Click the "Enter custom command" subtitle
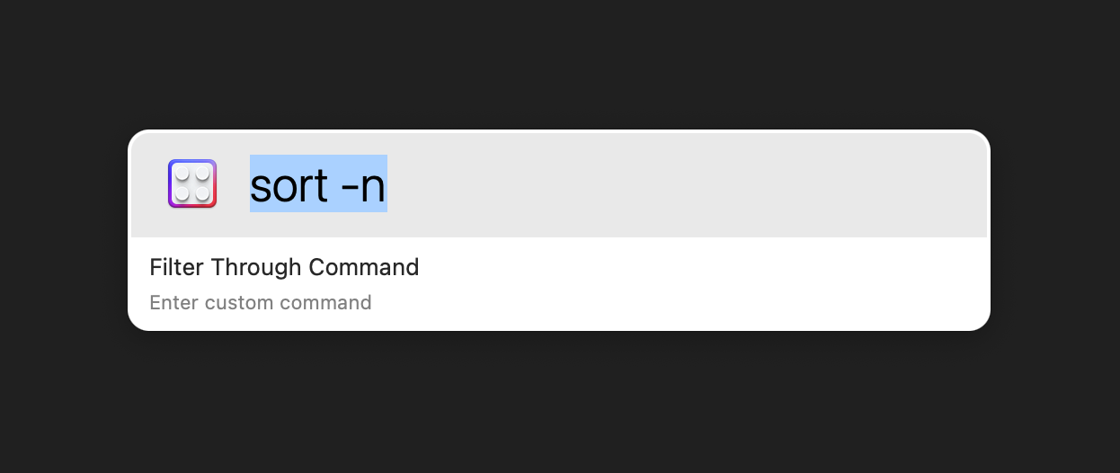This screenshot has height=473, width=1120. pos(260,302)
